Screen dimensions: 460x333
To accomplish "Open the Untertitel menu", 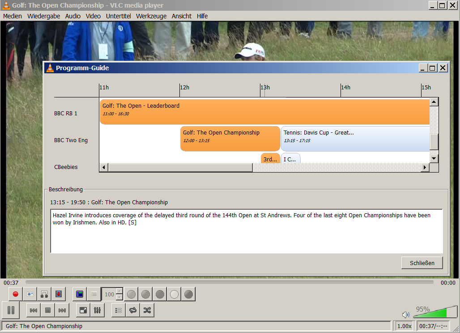I will point(118,16).
